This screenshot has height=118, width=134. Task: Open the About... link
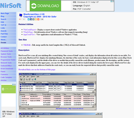[8, 40]
